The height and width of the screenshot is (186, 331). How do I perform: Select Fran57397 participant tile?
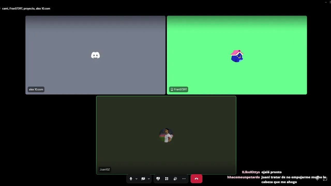pyautogui.click(x=237, y=55)
